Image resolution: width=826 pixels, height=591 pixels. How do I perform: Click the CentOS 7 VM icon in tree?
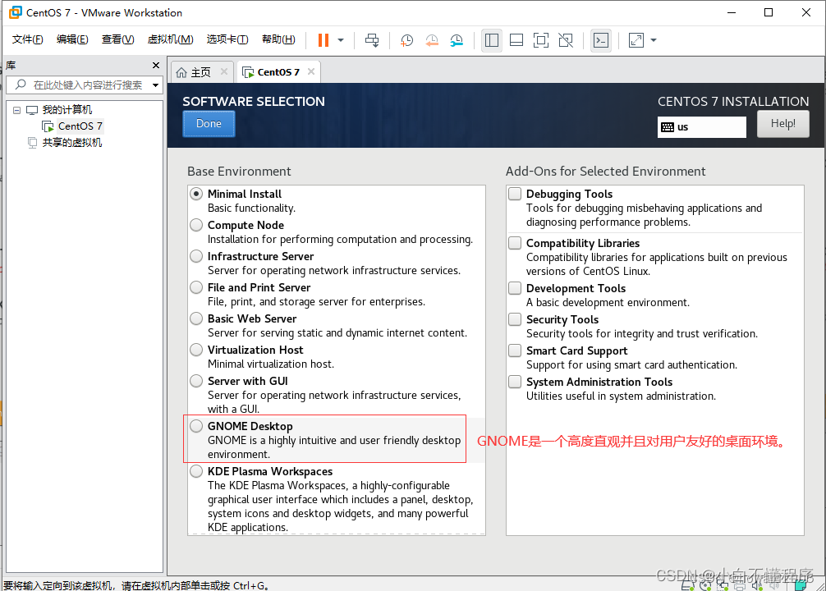(48, 126)
